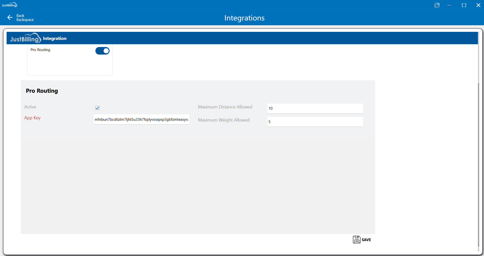Turn off the Pro Routing toggle switch
Image resolution: width=484 pixels, height=256 pixels.
pyautogui.click(x=102, y=51)
